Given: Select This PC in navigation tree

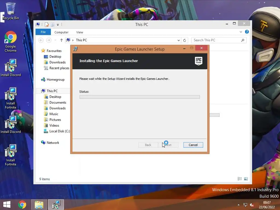Looking at the screenshot, I should click(x=49, y=91).
